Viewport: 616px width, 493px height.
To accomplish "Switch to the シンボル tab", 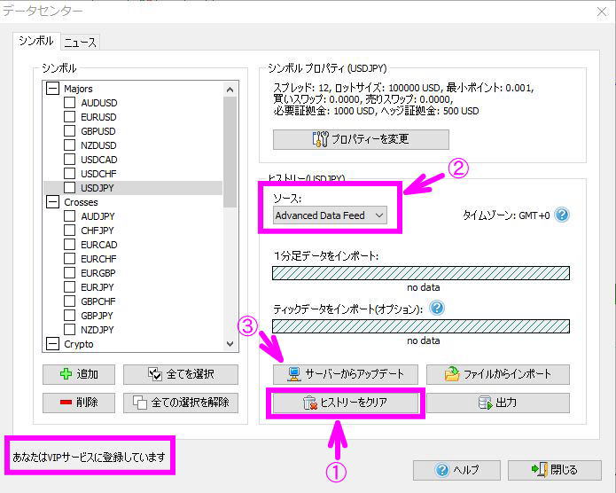I will (36, 41).
